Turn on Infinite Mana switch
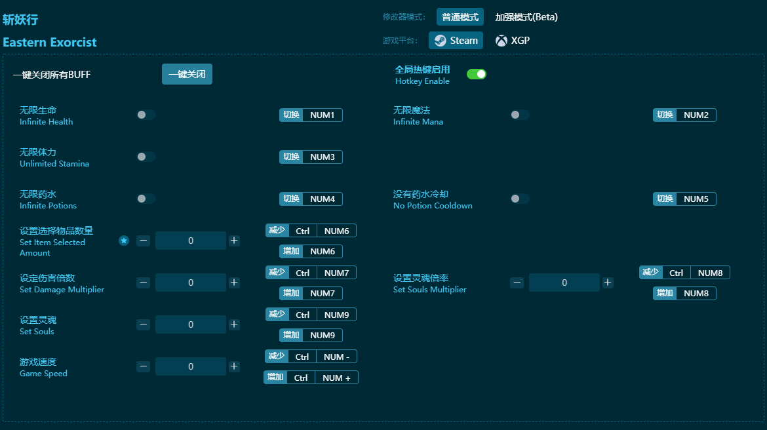The width and height of the screenshot is (767, 430). pyautogui.click(x=520, y=115)
